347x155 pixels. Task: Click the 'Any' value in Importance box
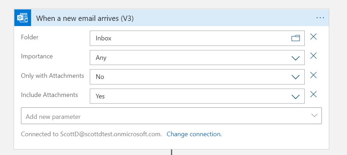pyautogui.click(x=101, y=58)
